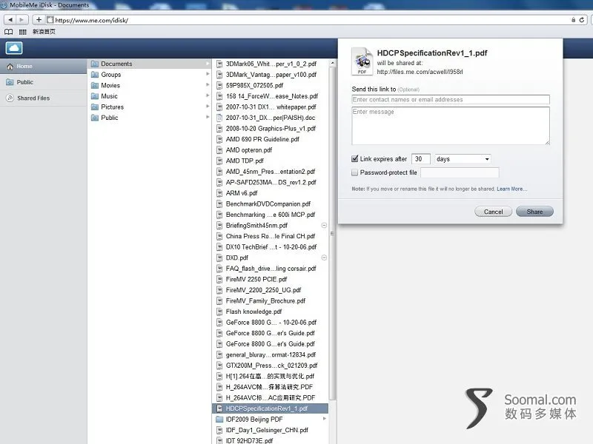Click the contact names or email field
The width and height of the screenshot is (593, 444).
pyautogui.click(x=451, y=100)
